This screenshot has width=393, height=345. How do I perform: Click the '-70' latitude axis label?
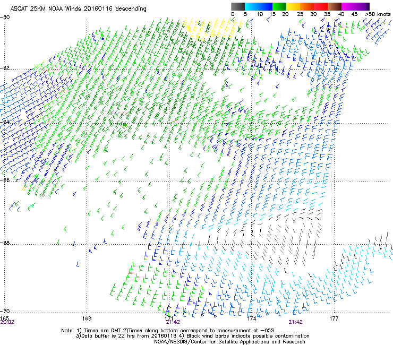(x=5, y=311)
